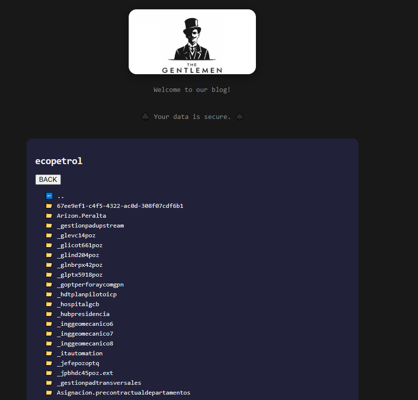The height and width of the screenshot is (400, 418).
Task: Click folder icon beside _glicot661poz
Action: pos(49,245)
